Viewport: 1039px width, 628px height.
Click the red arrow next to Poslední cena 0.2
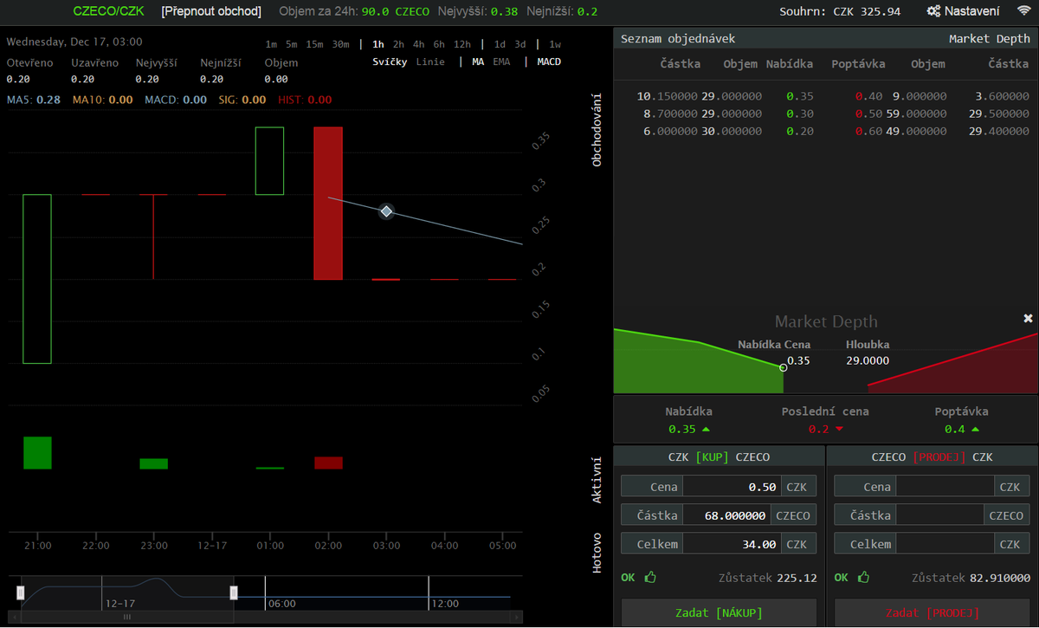(838, 429)
